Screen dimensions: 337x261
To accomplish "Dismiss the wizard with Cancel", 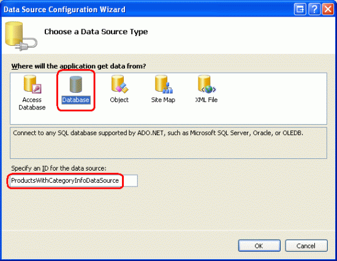I will pyautogui.click(x=306, y=246).
